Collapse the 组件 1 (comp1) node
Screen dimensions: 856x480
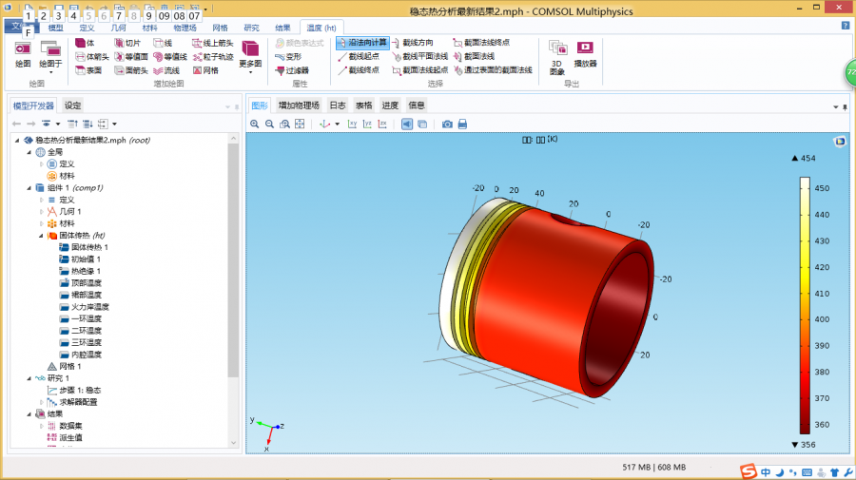click(29, 188)
